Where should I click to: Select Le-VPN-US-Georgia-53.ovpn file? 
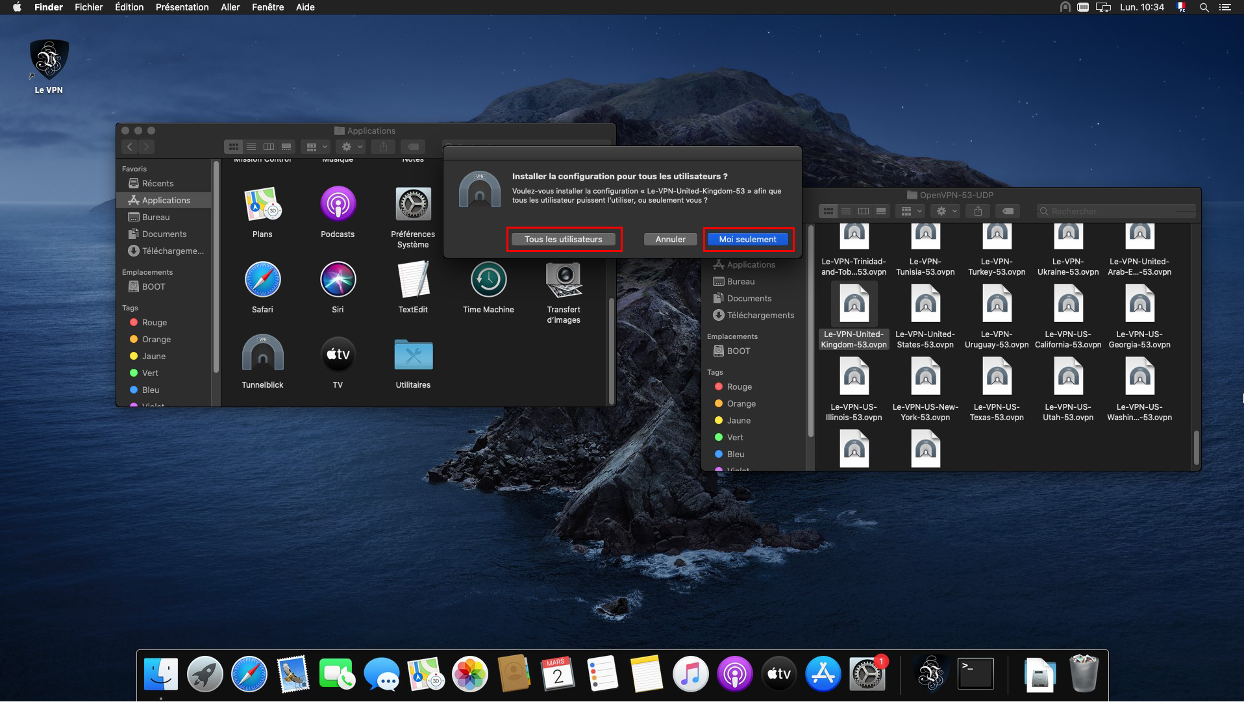[1139, 316]
